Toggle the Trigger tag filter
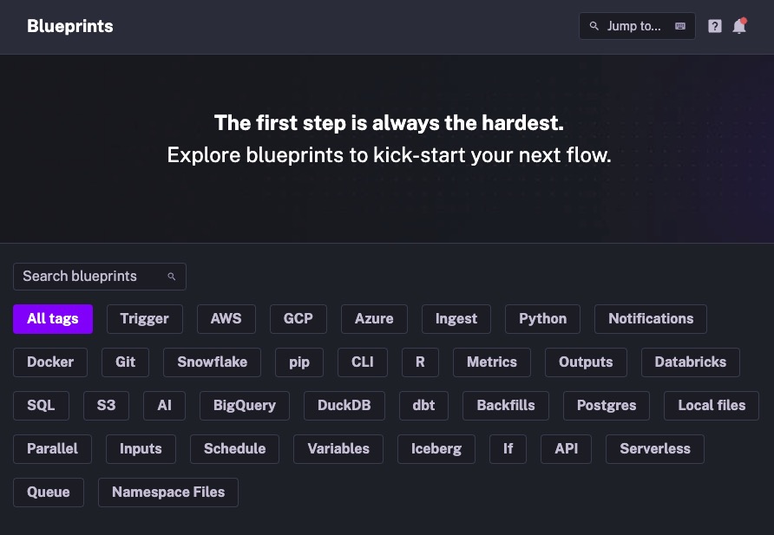The image size is (774, 535). point(144,319)
